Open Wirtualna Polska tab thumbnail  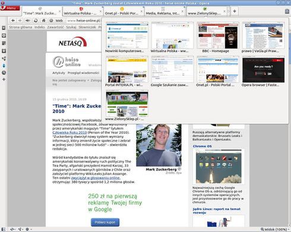(172, 37)
